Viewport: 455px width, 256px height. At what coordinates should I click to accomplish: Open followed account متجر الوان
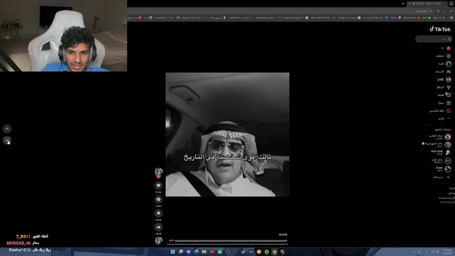[x=441, y=161]
